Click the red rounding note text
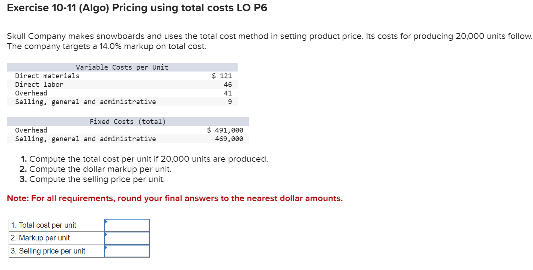 (x=175, y=198)
